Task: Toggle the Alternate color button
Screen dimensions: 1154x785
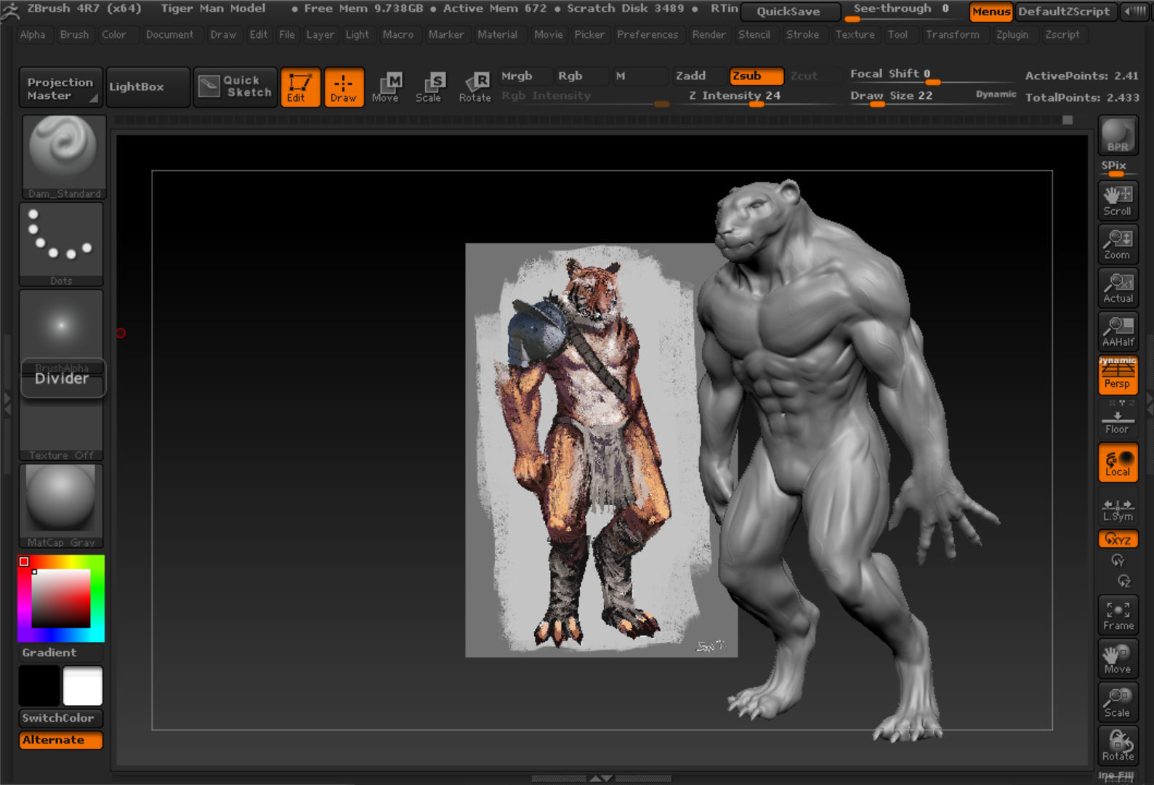Action: 61,740
